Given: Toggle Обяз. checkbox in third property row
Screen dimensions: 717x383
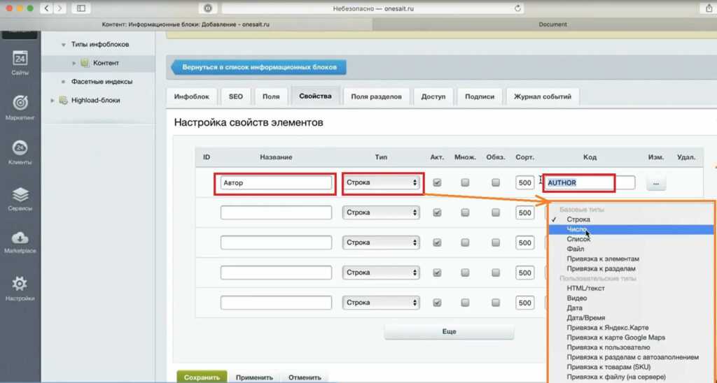Looking at the screenshot, I should 496,243.
